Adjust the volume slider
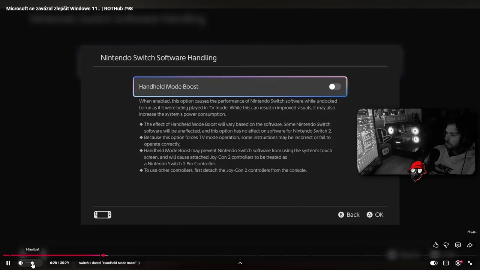480x270 pixels. [32, 263]
